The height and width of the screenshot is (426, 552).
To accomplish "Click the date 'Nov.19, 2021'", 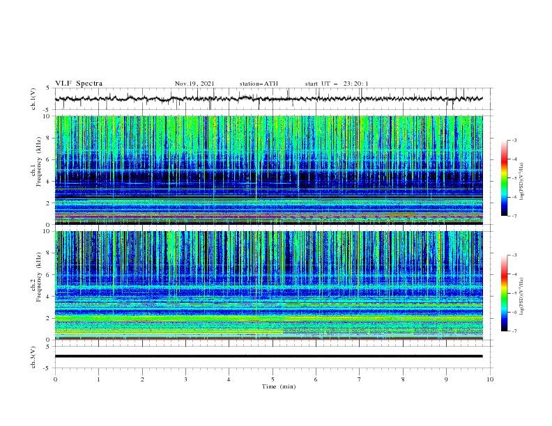I will point(194,84).
